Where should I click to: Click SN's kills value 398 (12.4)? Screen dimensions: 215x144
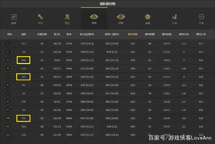(x=87, y=52)
